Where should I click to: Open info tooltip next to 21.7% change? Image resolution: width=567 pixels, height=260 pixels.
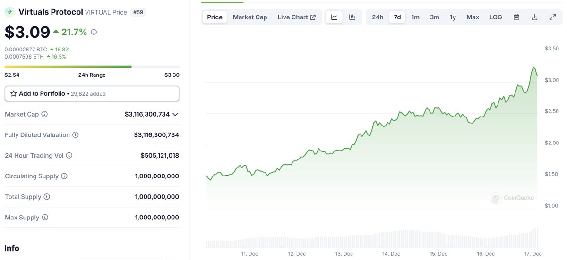tap(94, 32)
